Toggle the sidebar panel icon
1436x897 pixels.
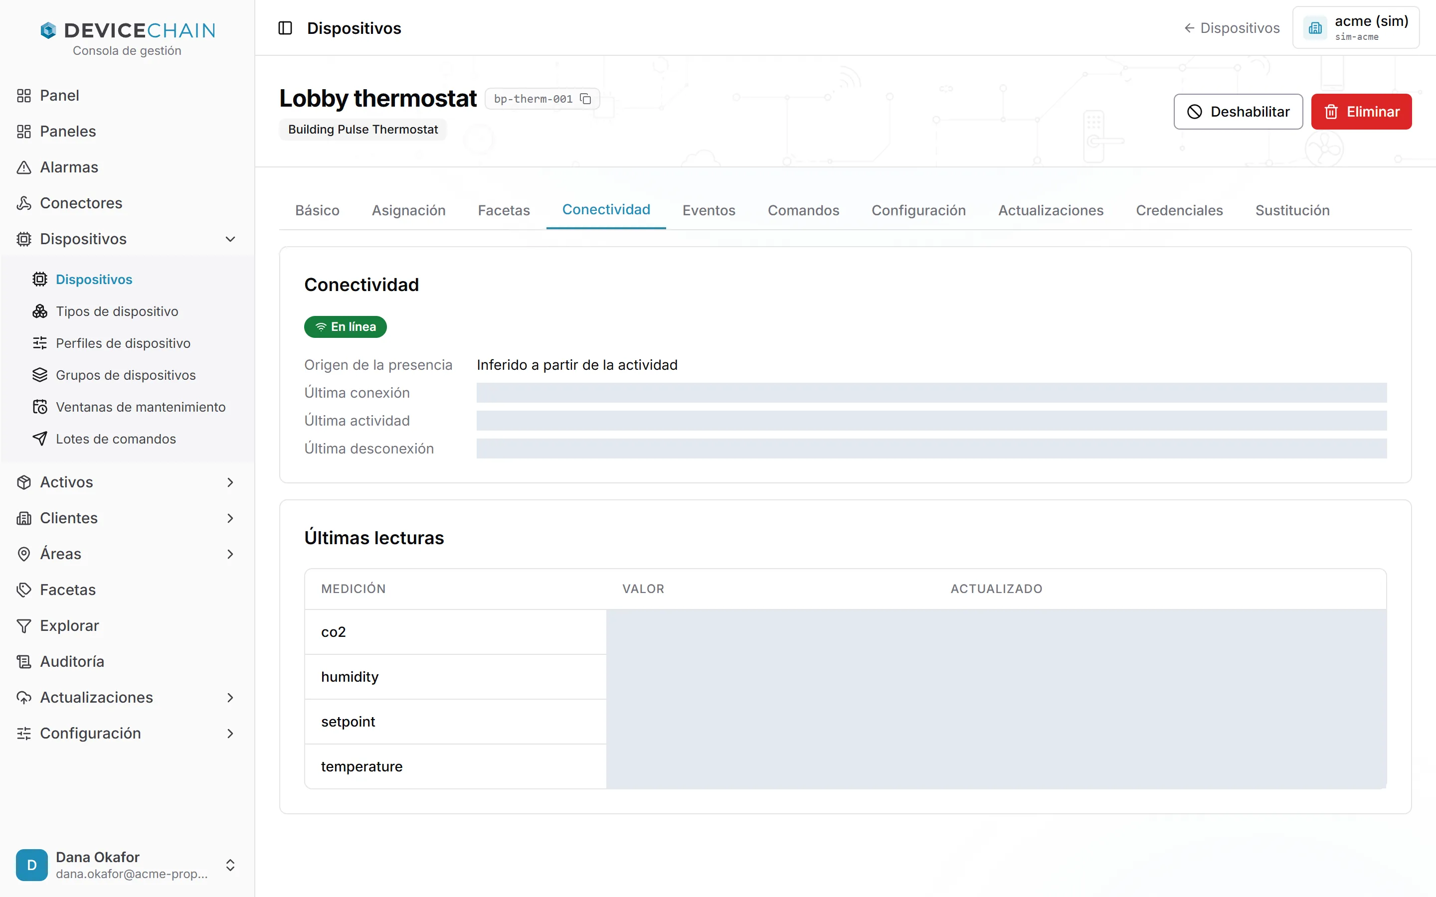point(285,28)
